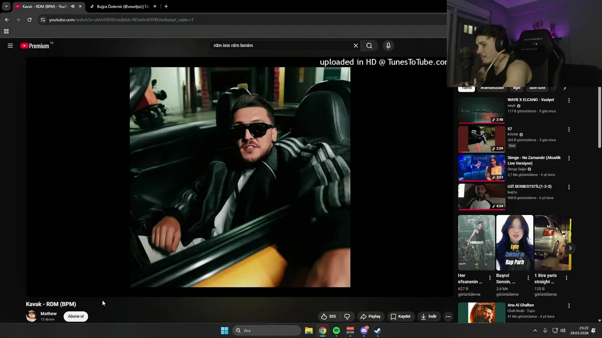Image resolution: width=602 pixels, height=338 pixels.
Task: Open the Her efsanenin short thumbnail
Action: coord(476,243)
